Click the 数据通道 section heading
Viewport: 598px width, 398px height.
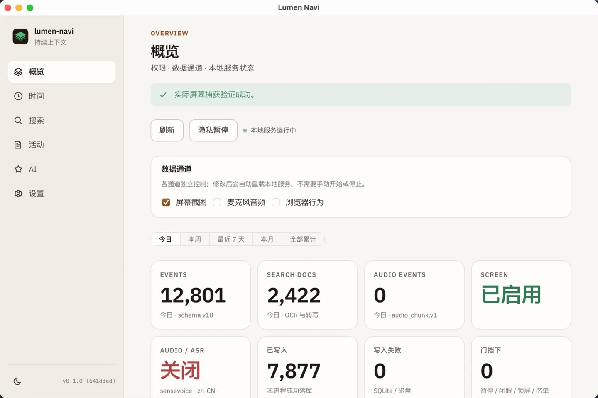tap(176, 169)
